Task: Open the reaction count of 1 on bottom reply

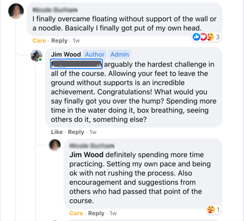Action: [x=218, y=209]
